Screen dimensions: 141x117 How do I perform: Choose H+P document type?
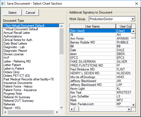31,58
